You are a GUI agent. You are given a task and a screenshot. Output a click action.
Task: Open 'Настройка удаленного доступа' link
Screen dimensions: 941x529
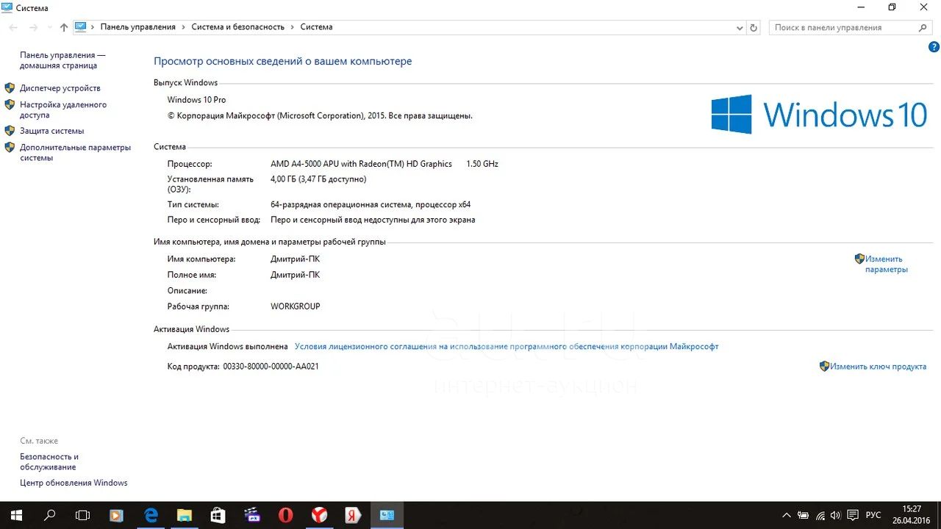pyautogui.click(x=63, y=109)
